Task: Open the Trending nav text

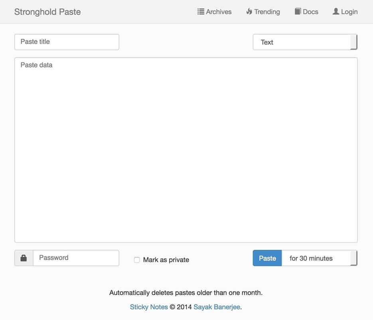Action: pos(267,12)
